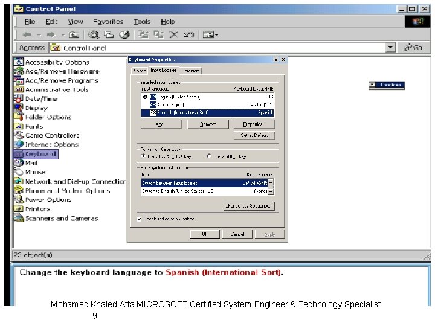Click the Move To toolbar icon
Image resolution: width=435 pixels, height=326 pixels.
(x=143, y=34)
